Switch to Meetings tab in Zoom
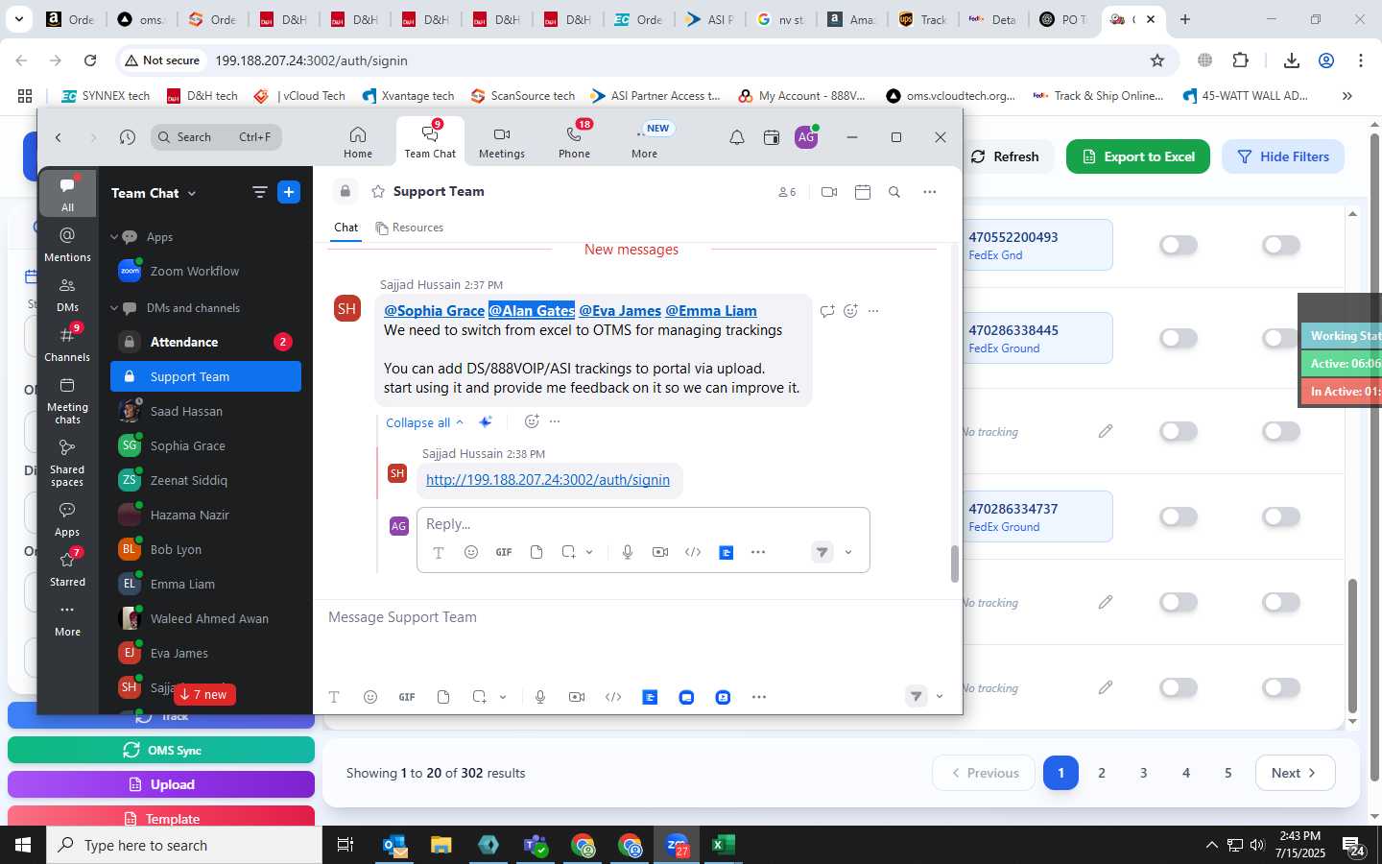1382x864 pixels. click(502, 142)
